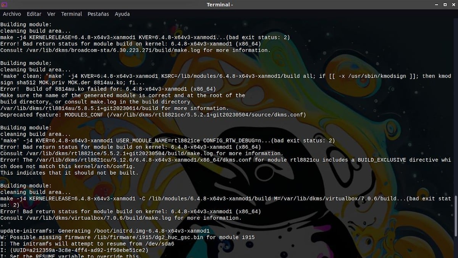This screenshot has height=258, width=458.
Task: Click the broadcom-sta make.log path line
Action: point(135,50)
